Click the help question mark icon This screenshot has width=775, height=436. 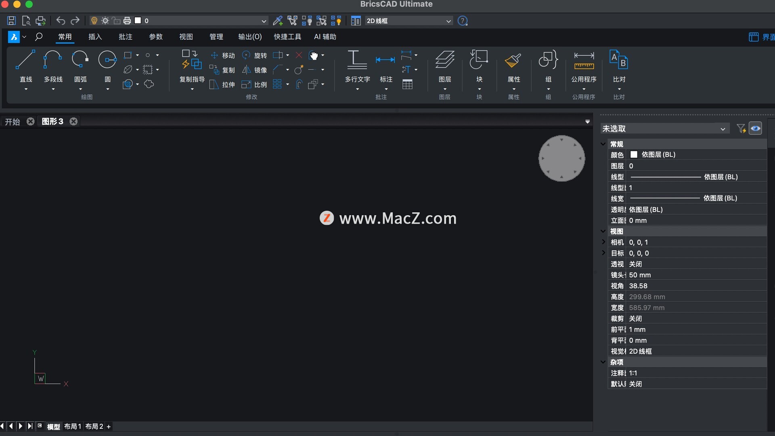(x=463, y=21)
